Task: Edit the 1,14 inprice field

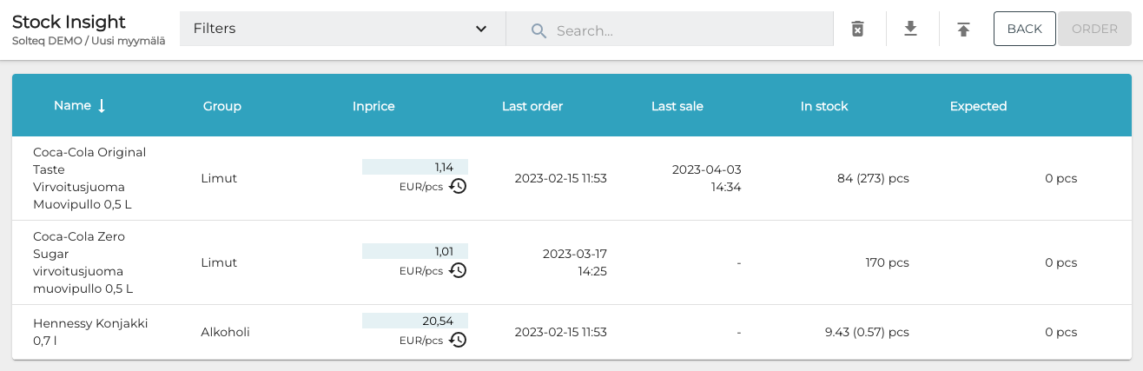Action: pyautogui.click(x=415, y=167)
